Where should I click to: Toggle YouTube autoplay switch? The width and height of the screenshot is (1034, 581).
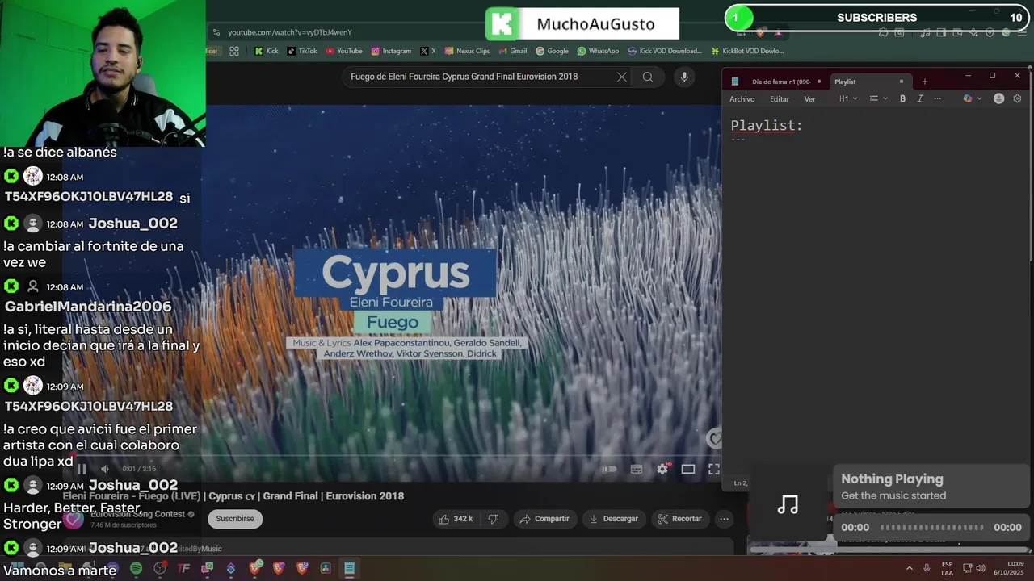pyautogui.click(x=609, y=469)
